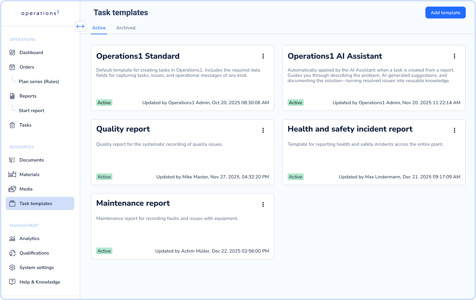
Task: Click the Help & Knowledge question icon
Action: [x=12, y=282]
